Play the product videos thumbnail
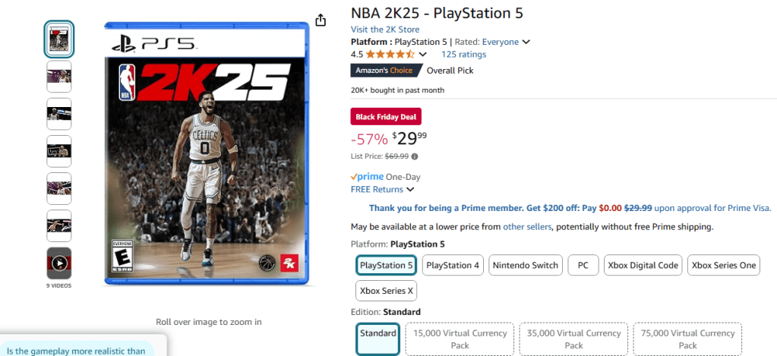 (x=59, y=263)
